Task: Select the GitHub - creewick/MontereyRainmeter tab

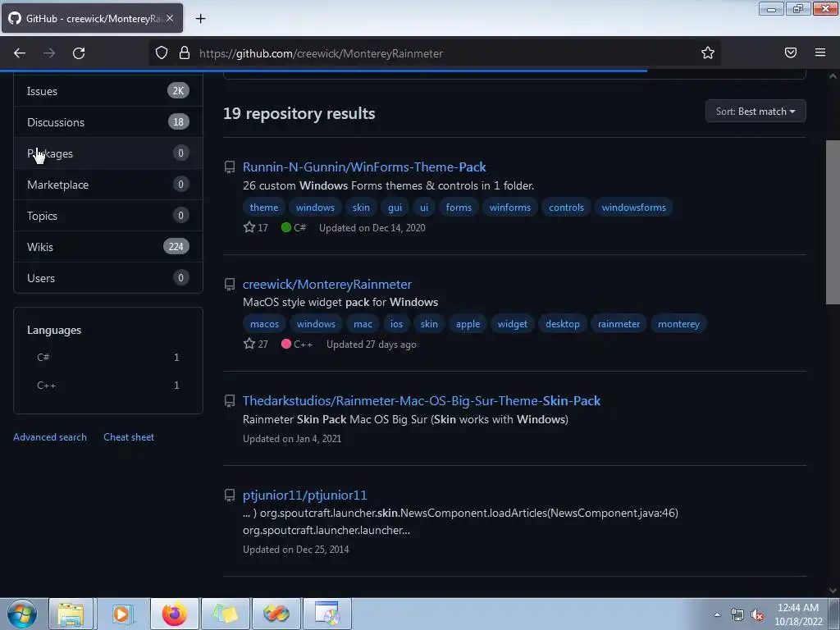Action: [x=92, y=18]
